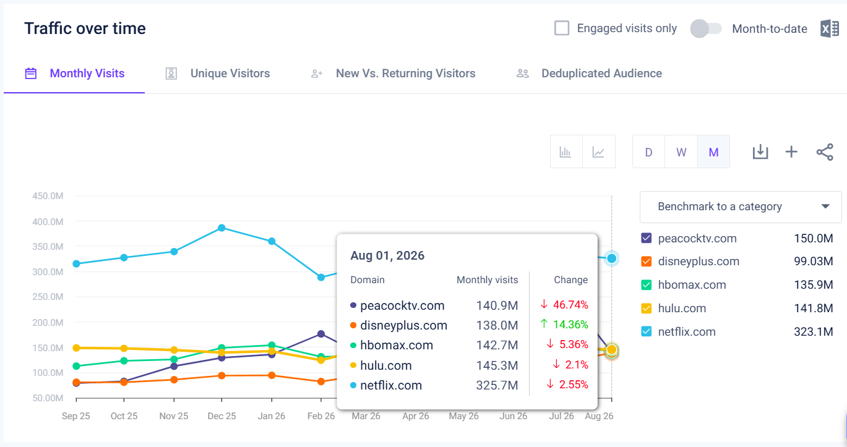Click the plus add-to-dashboard icon
The height and width of the screenshot is (447, 847).
791,151
